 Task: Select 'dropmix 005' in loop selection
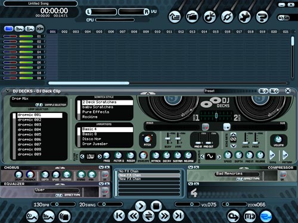point(29,134)
